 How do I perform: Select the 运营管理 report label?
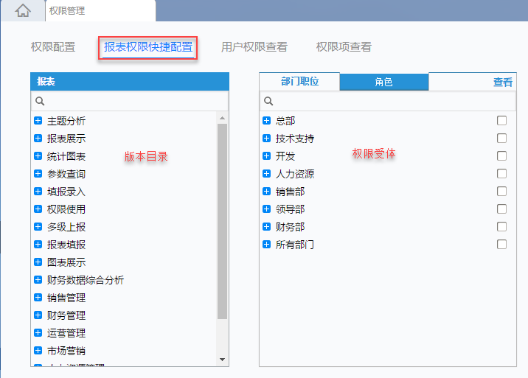tap(66, 333)
